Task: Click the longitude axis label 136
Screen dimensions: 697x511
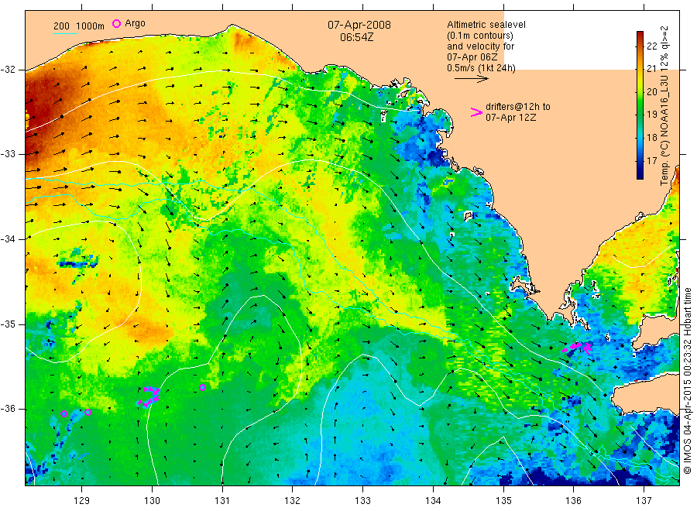Action: pyautogui.click(x=573, y=500)
